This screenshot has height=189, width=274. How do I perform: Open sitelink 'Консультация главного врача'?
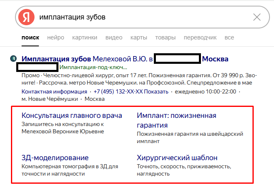tap(71, 115)
